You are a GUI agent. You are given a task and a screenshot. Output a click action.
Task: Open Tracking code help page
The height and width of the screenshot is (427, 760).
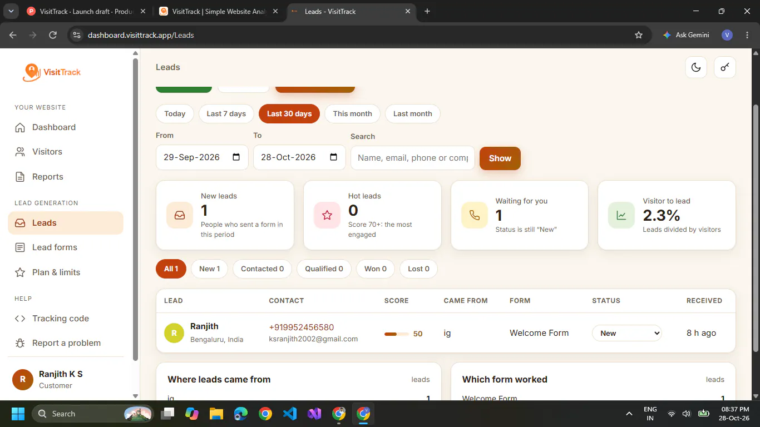66,319
